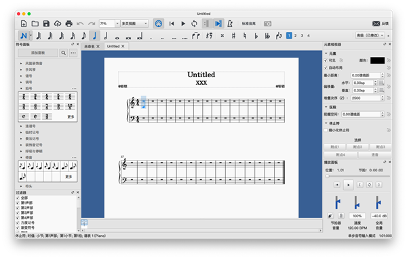This screenshot has height=258, width=407.
Task: Apply flat accidental
Action: click(256, 35)
